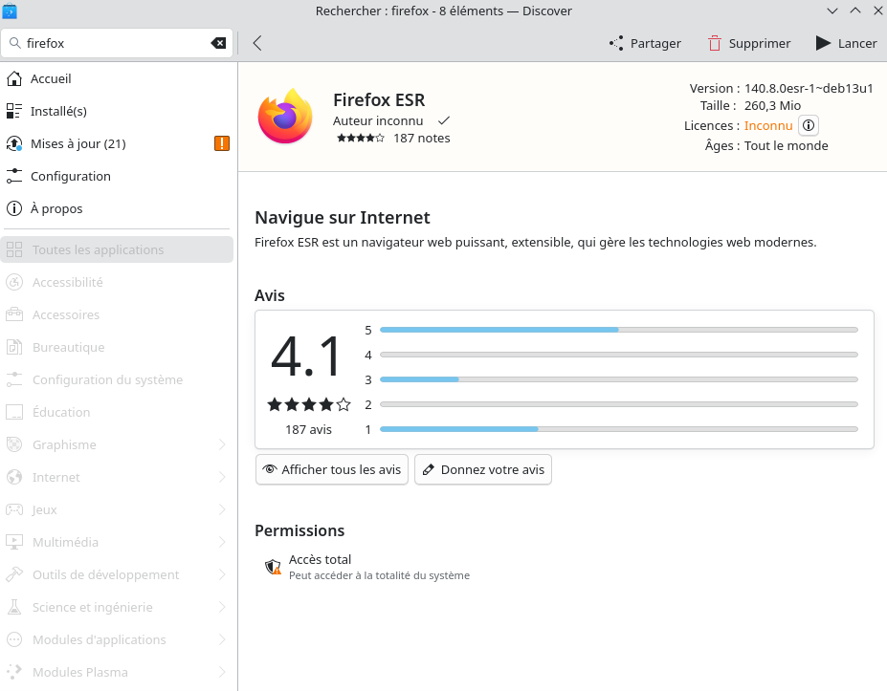Click the updates warning badge
Viewport: 887px width, 691px height.
[222, 143]
